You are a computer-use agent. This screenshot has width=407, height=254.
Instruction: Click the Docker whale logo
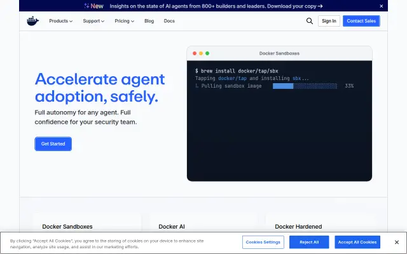tap(32, 21)
